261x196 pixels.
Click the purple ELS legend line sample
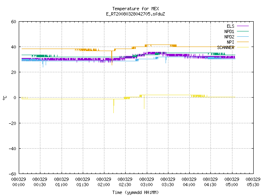coord(243,26)
